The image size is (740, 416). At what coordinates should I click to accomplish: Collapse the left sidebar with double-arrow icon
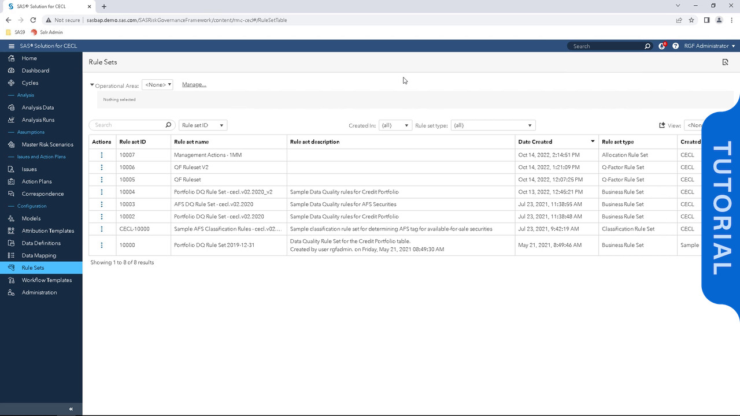pos(71,409)
